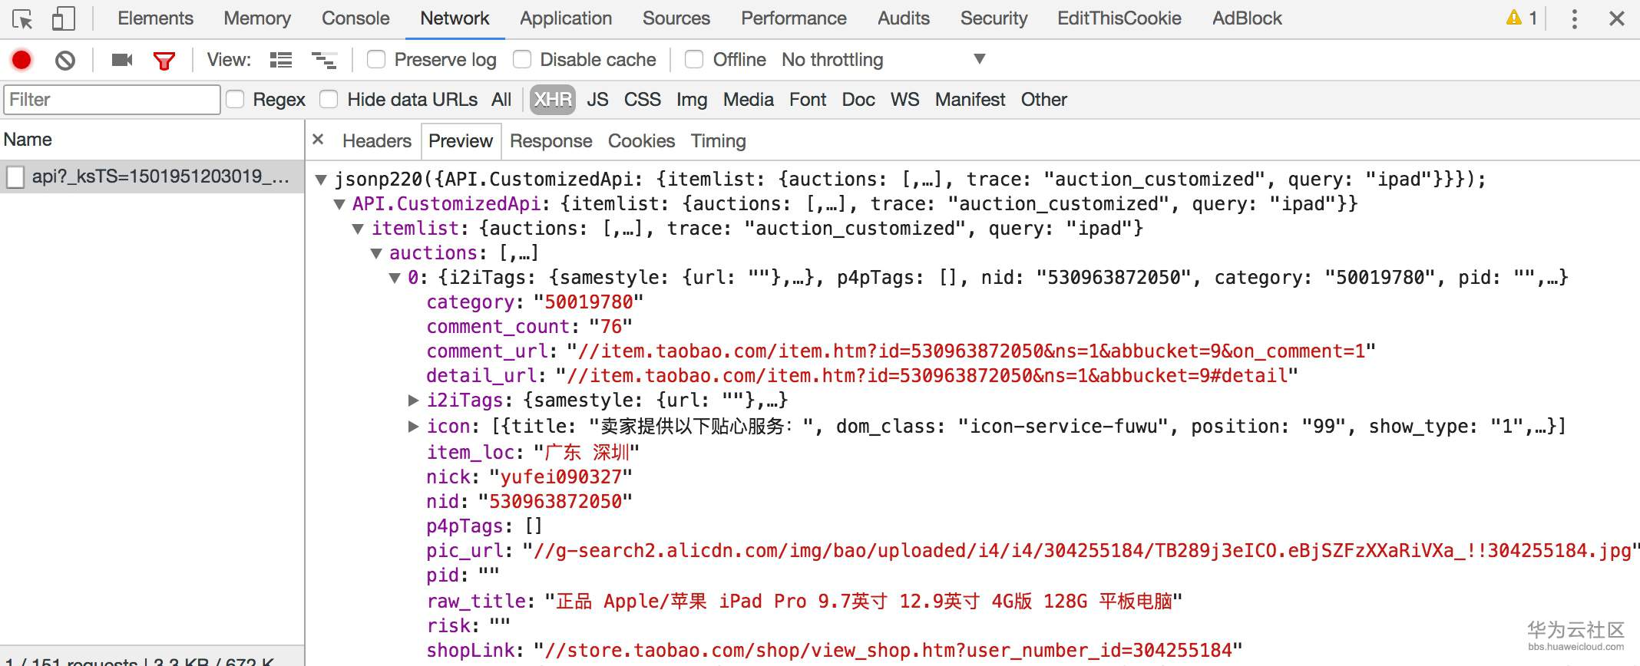
Task: Clear the network log
Action: tap(65, 60)
